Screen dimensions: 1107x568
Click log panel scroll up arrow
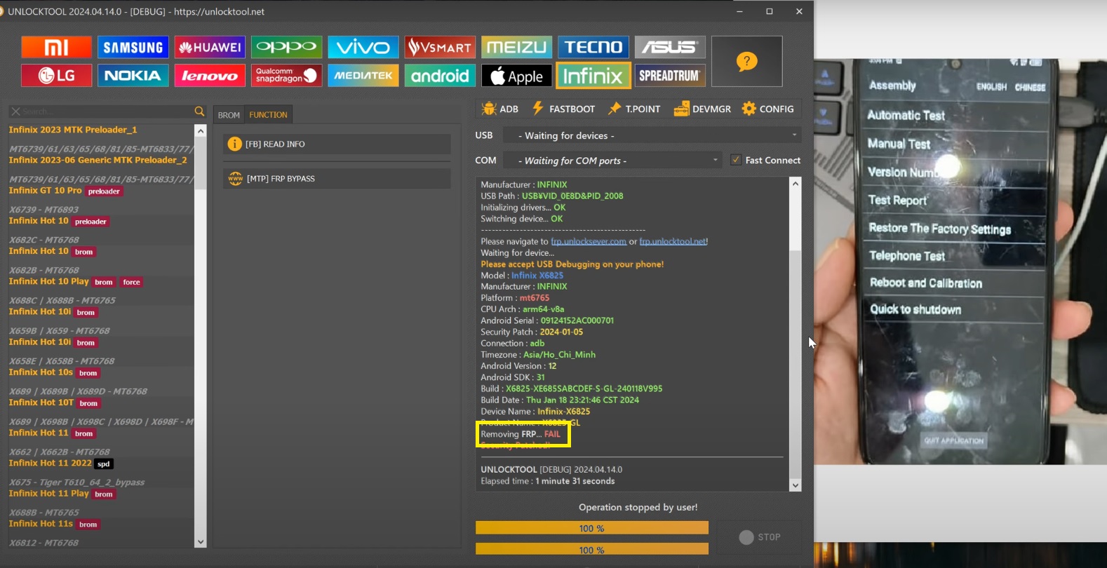click(x=795, y=184)
